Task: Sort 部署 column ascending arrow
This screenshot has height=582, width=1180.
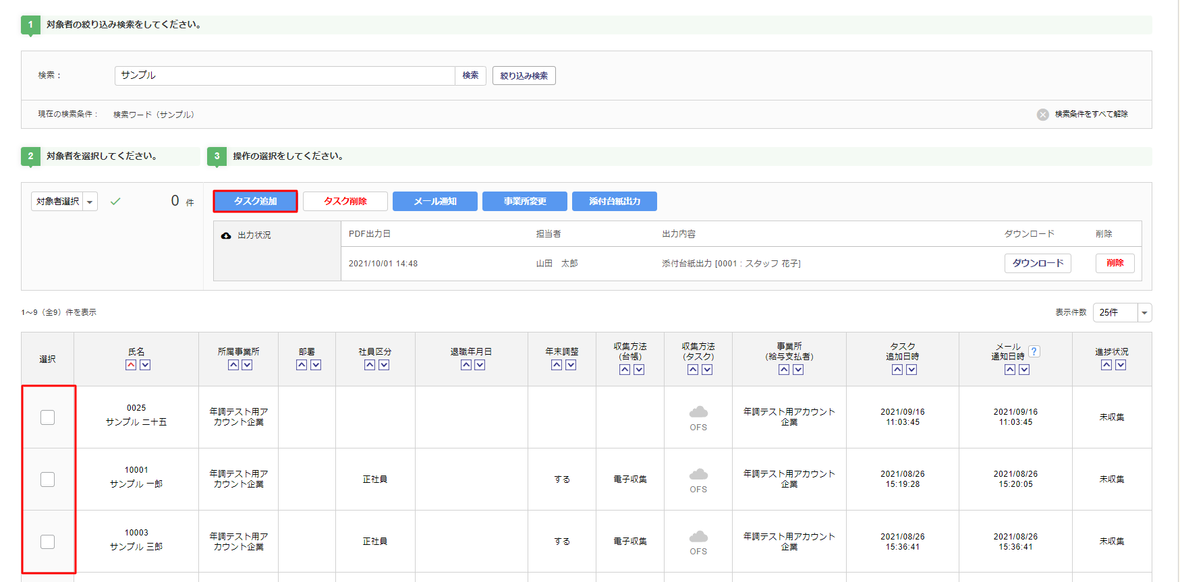Action: pos(302,365)
